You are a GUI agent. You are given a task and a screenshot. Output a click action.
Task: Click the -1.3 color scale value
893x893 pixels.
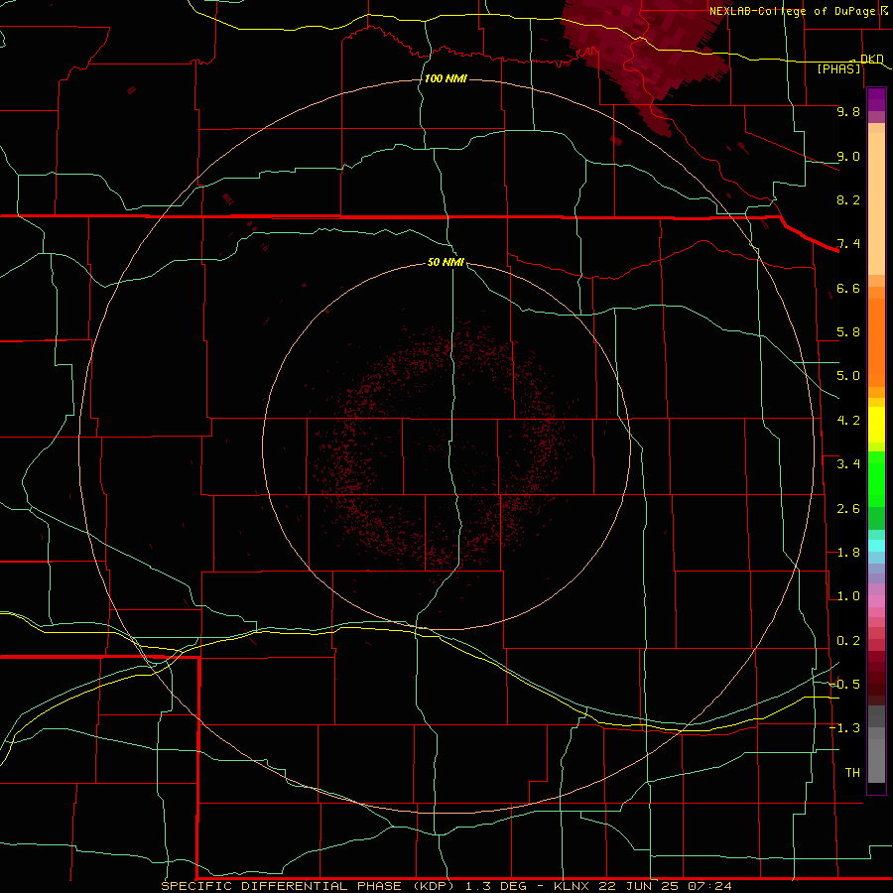[x=845, y=728]
